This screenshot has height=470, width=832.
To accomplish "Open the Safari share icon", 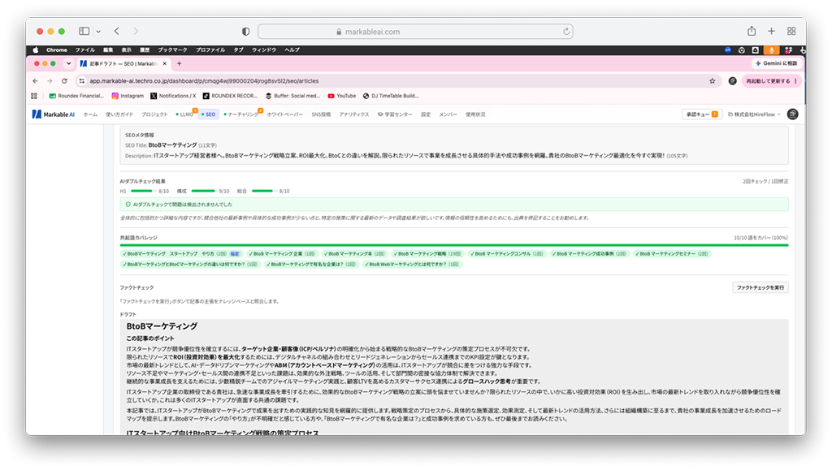I will (752, 32).
